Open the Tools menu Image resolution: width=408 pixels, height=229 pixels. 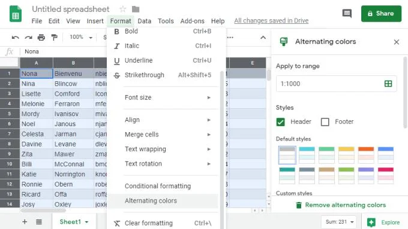click(166, 21)
